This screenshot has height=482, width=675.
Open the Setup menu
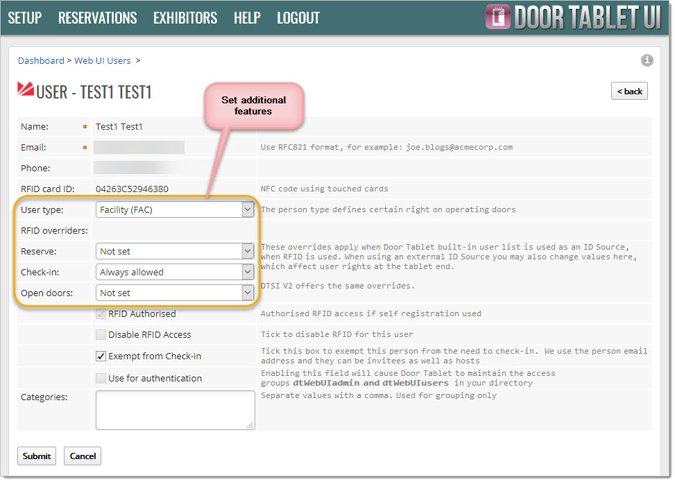[25, 18]
